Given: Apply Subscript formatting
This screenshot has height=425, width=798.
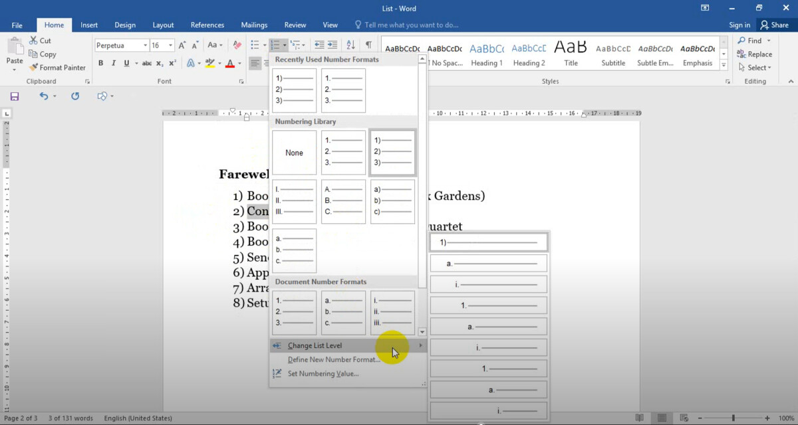Looking at the screenshot, I should 160,63.
